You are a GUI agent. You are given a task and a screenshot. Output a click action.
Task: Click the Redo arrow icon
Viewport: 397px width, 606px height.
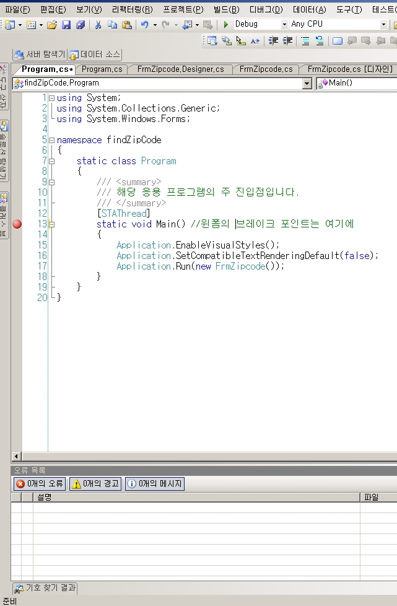coord(165,25)
